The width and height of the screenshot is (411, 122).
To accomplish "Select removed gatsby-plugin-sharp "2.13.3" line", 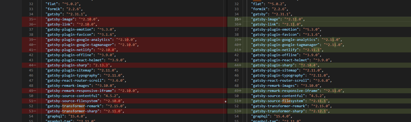I will [79, 65].
